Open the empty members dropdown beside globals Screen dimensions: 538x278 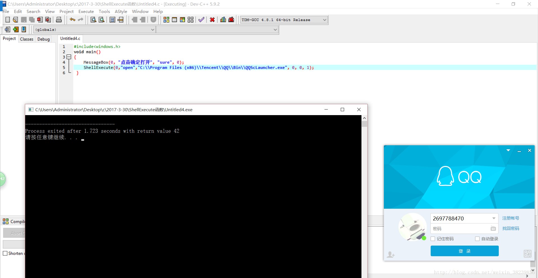[275, 30]
